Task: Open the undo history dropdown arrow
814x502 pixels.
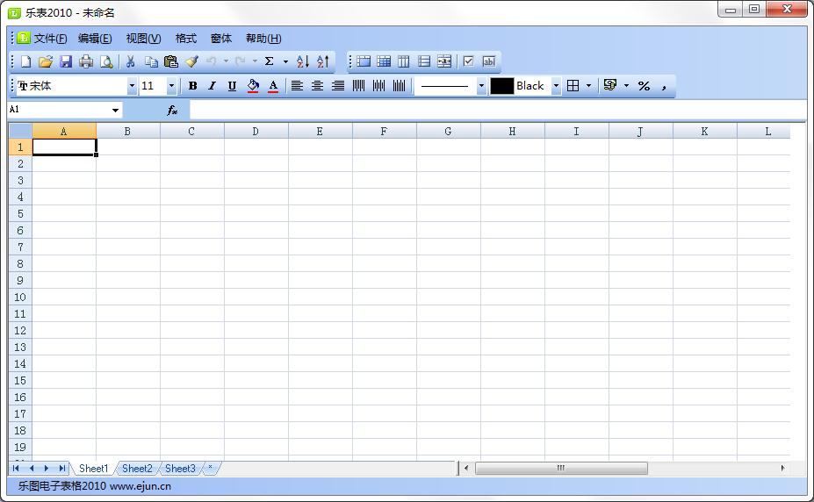Action: [226, 61]
